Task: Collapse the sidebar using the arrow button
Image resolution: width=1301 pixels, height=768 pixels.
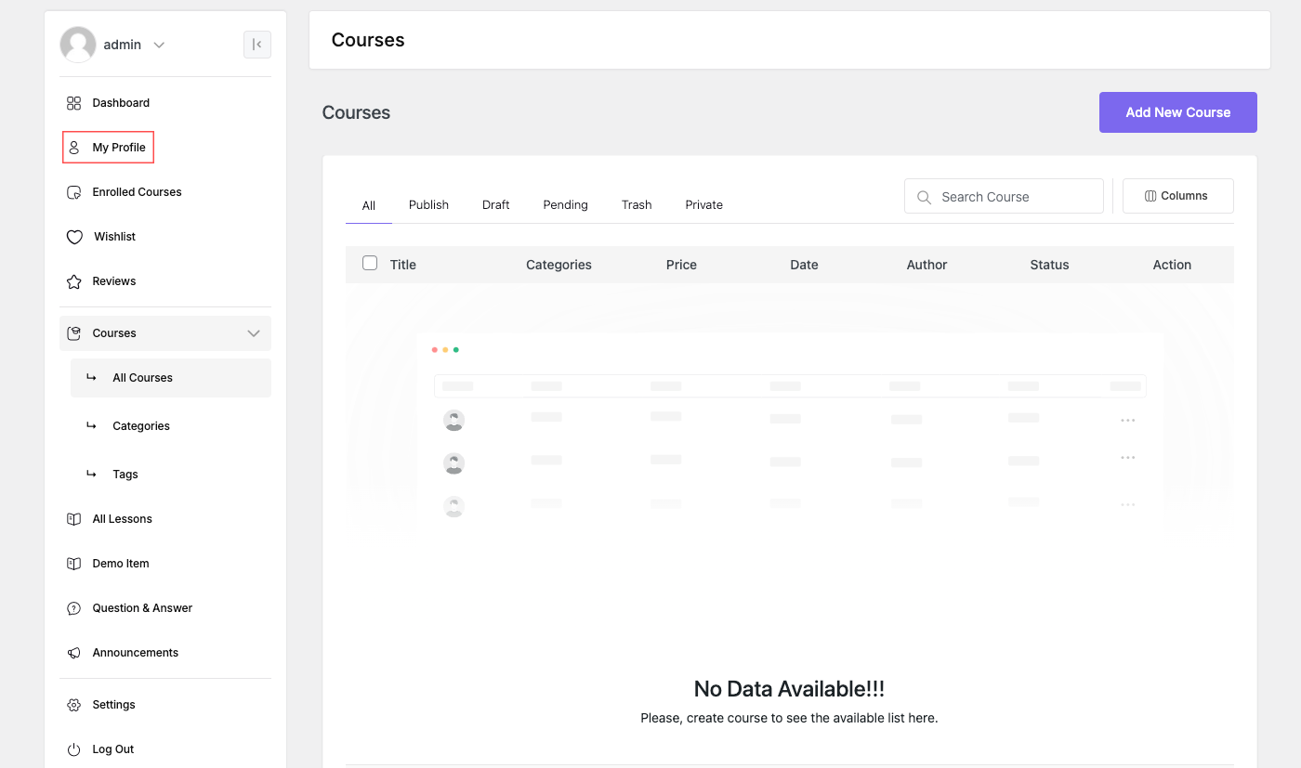Action: click(x=257, y=45)
